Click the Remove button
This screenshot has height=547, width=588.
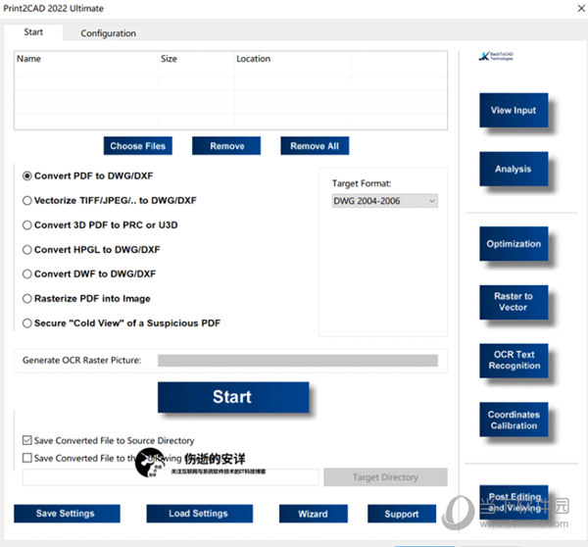pos(226,146)
